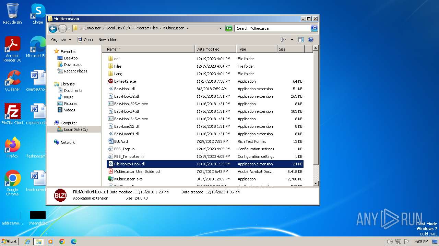Image resolution: width=439 pixels, height=246 pixels.
Task: Select Network in the navigation pane
Action: (68, 142)
